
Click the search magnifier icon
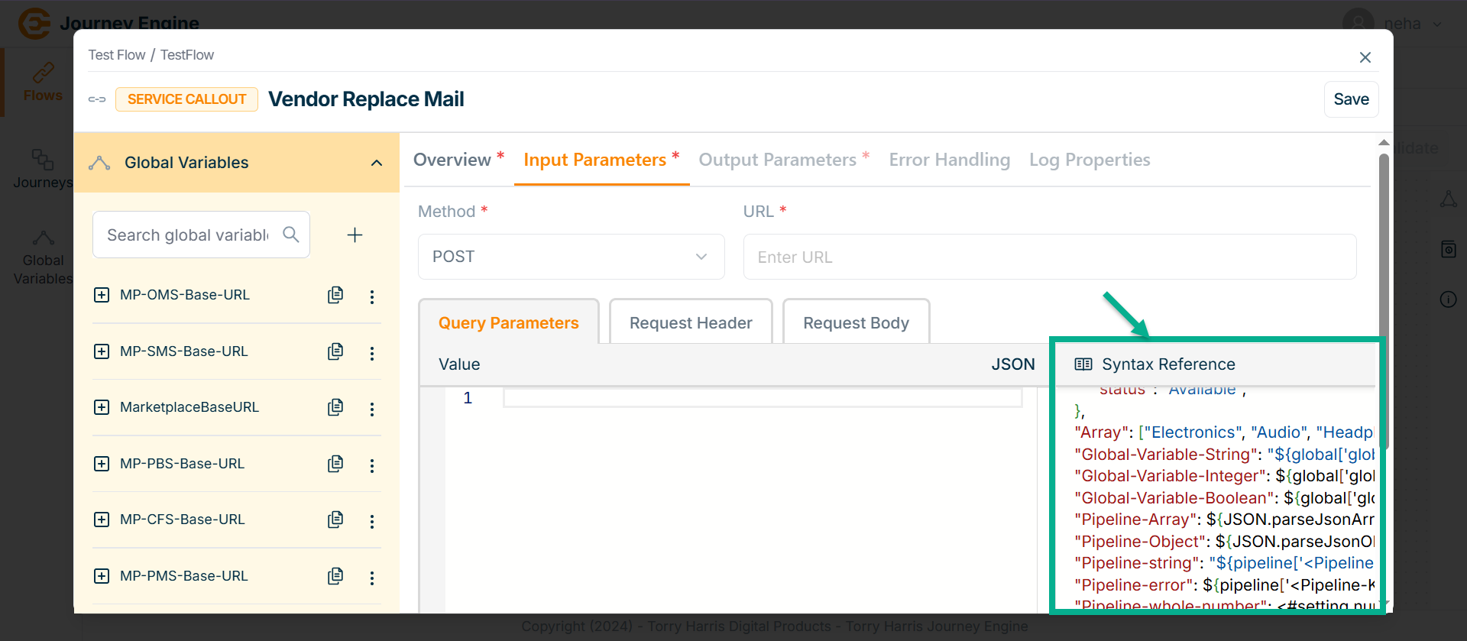pos(290,235)
